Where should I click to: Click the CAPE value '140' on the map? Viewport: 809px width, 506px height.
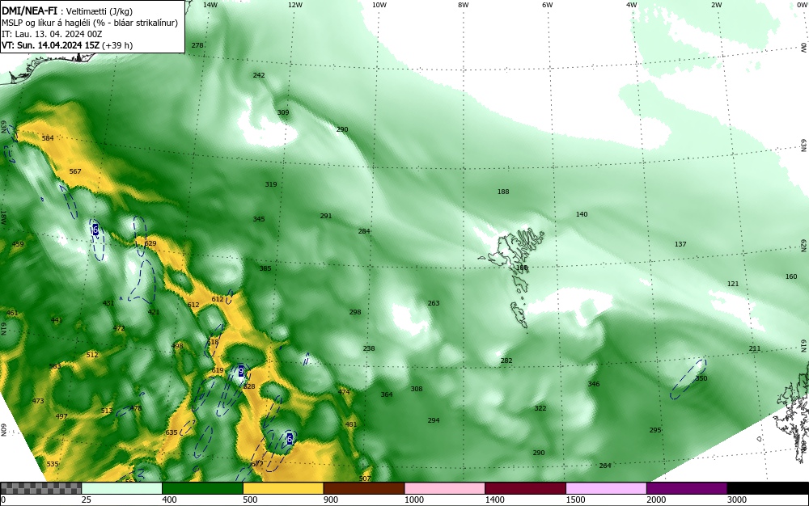click(582, 214)
